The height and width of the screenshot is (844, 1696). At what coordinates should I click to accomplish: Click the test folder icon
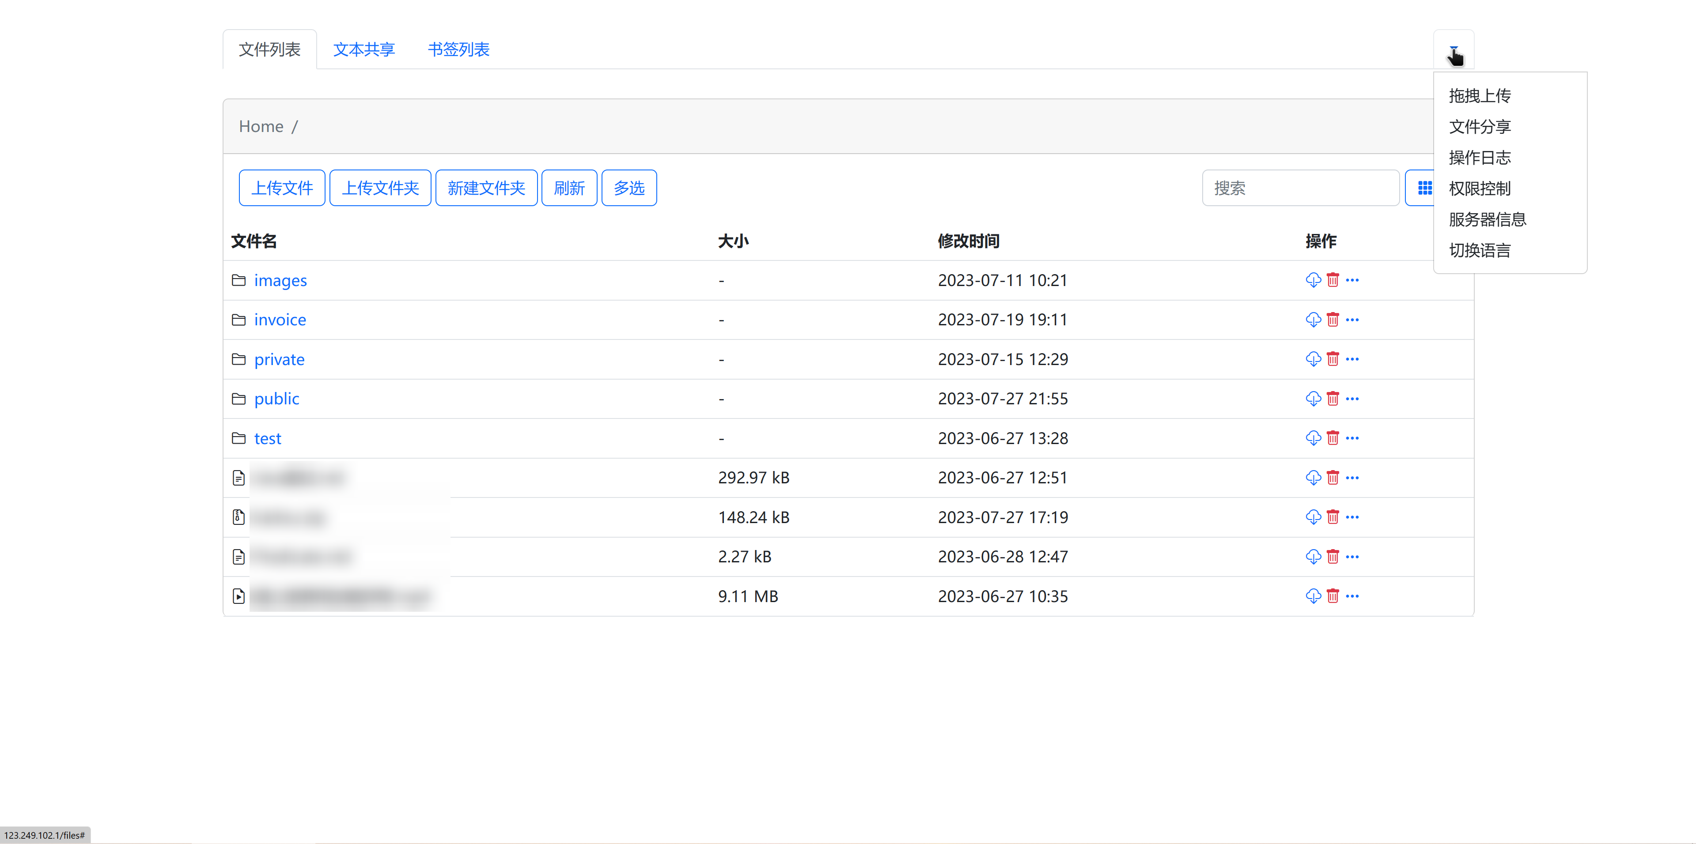pos(239,438)
